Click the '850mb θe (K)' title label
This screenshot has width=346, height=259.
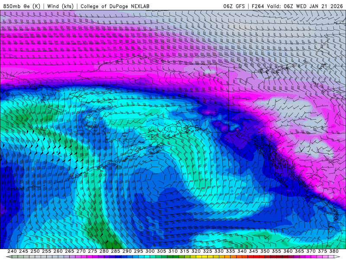click(22, 6)
